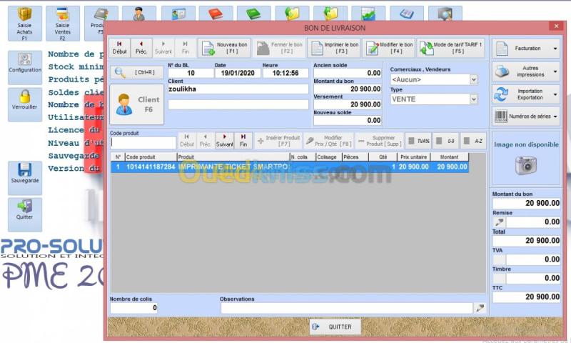Click the Remise amount field
Screen dimensions: 571x343
532,222
